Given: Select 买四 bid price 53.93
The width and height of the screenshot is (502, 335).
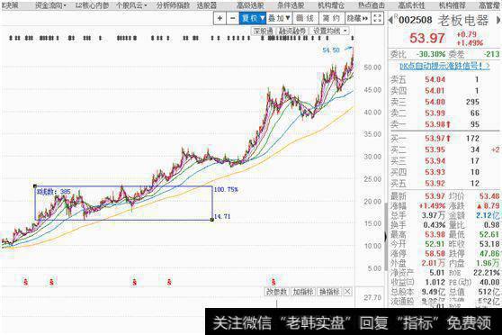Looking at the screenshot, I should click(x=435, y=172).
